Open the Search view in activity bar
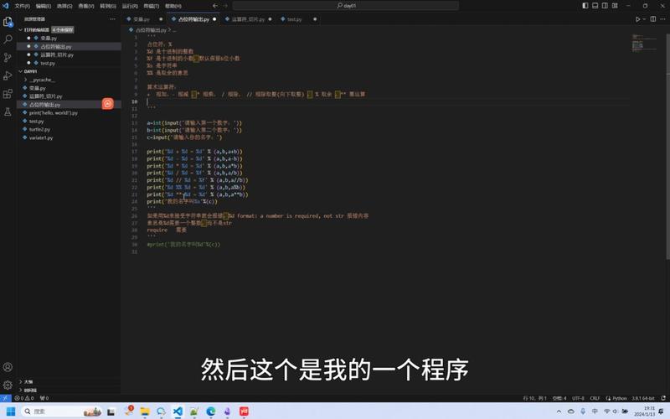 tap(8, 39)
